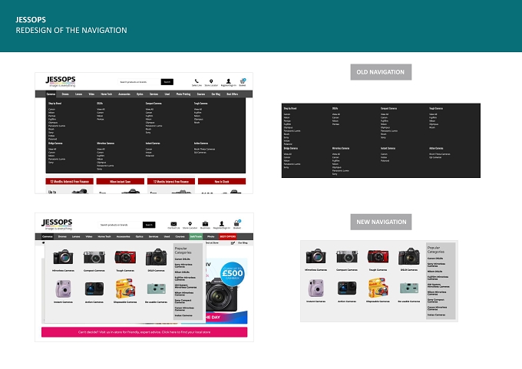This screenshot has height=369, width=522.
Task: Click Tough Cameras thumbnail in right-hand New Navigation panel
Action: coord(378,256)
